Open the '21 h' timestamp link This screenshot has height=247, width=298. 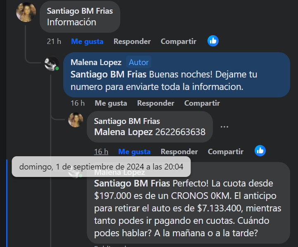(54, 41)
